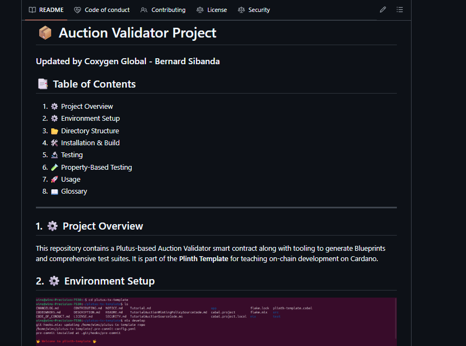
Task: Click the pencil icon to edit the README
Action: point(383,9)
